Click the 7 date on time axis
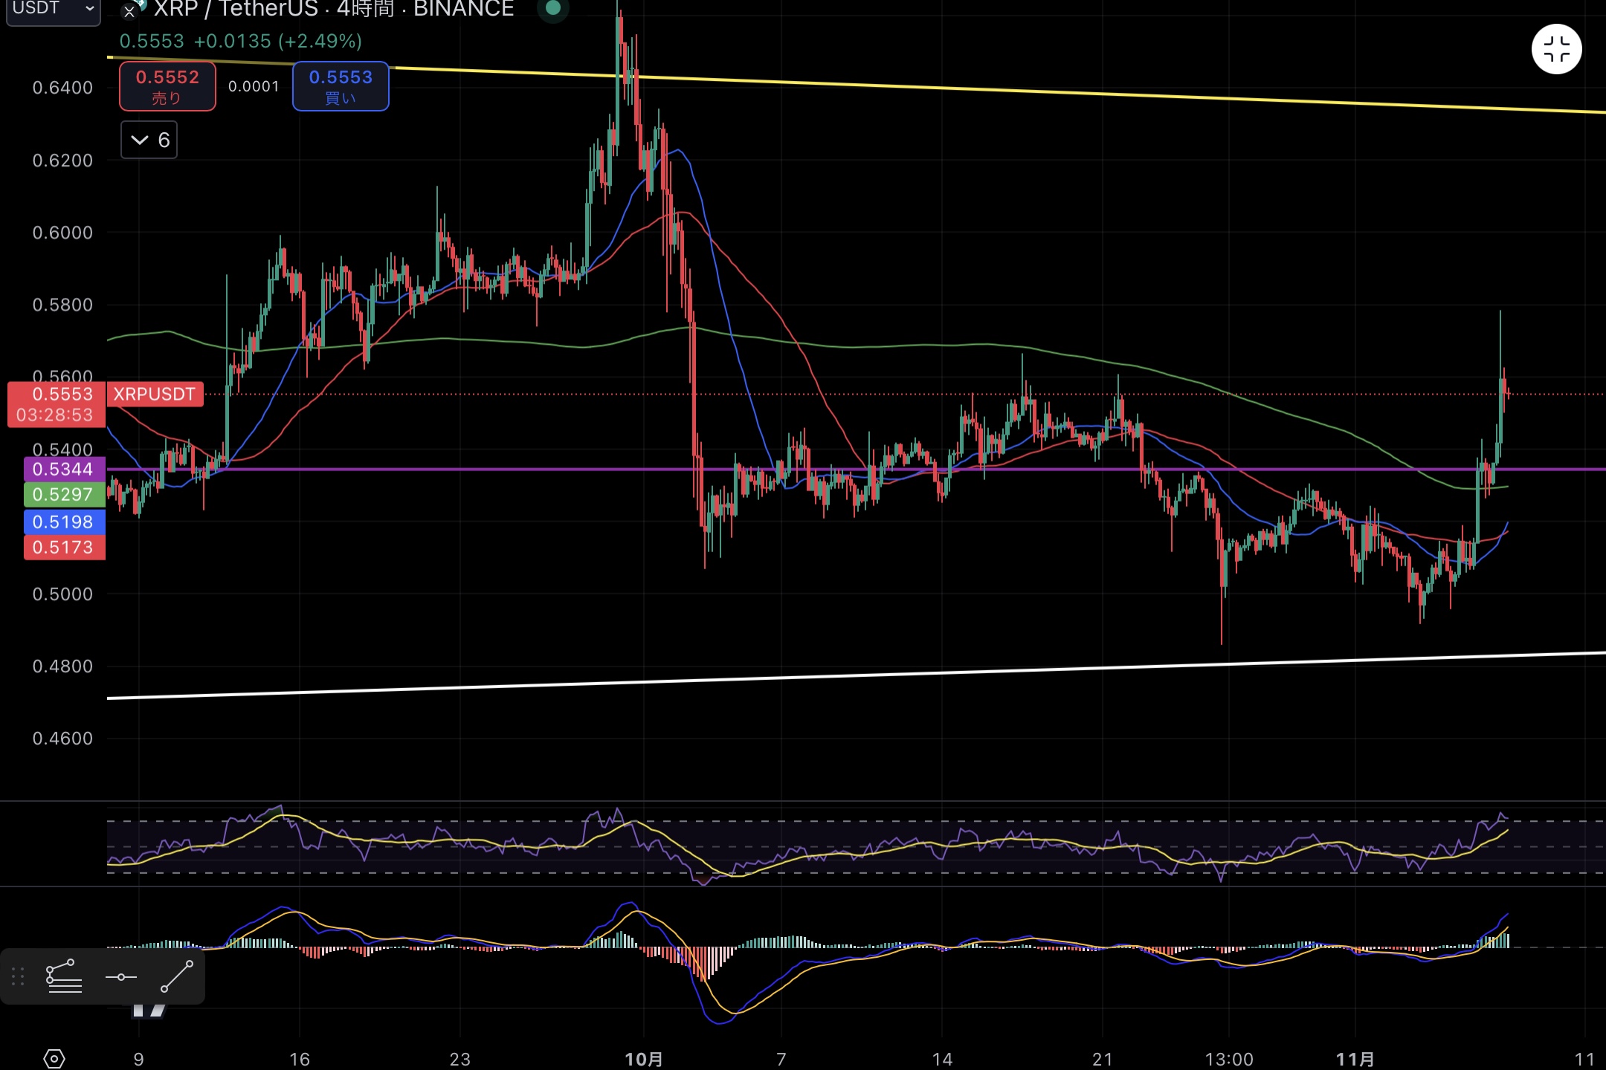 pos(781,1059)
